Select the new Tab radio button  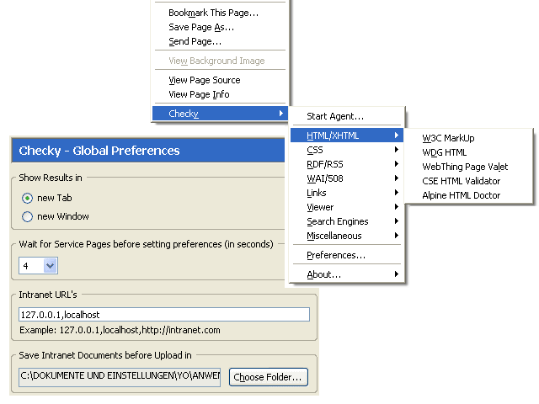click(x=28, y=198)
